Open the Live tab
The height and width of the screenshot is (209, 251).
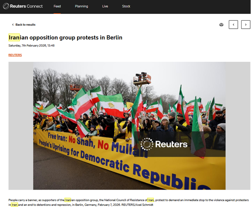tap(105, 6)
